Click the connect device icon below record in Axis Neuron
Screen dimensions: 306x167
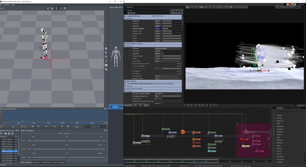click(x=106, y=53)
